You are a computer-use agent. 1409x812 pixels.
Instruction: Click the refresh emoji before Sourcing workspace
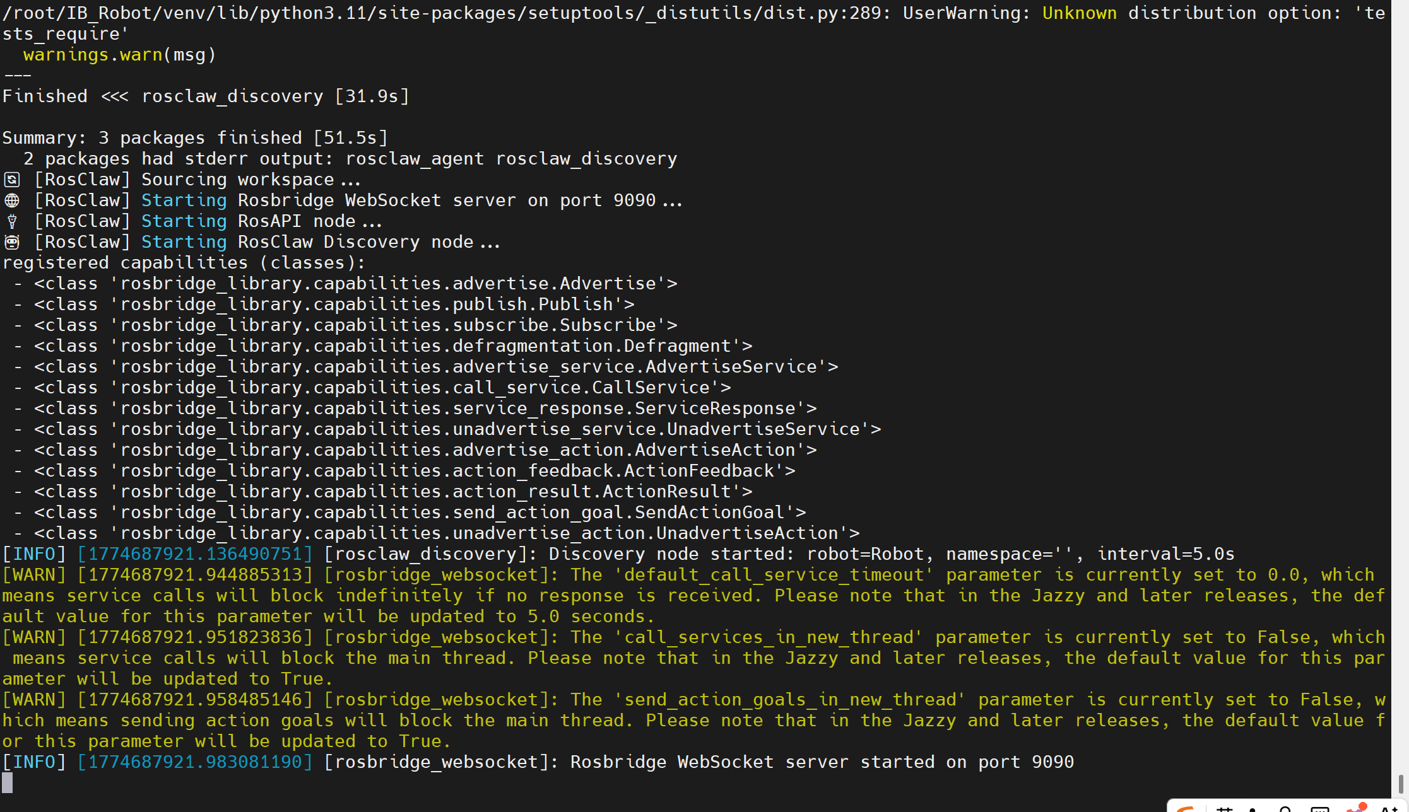pos(12,180)
